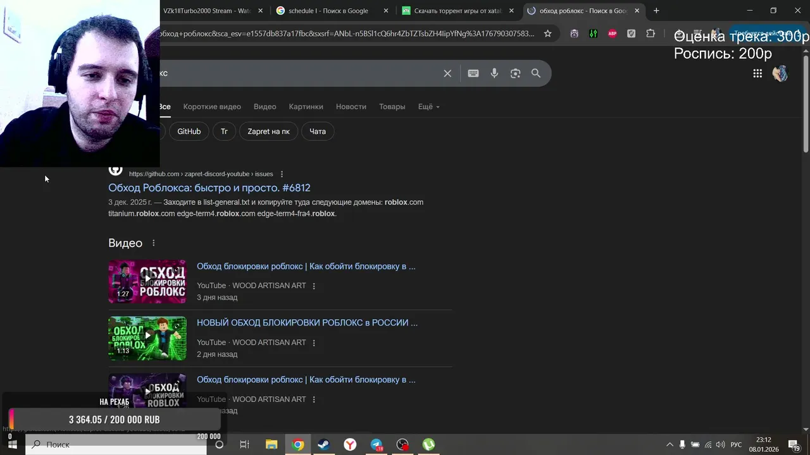Bookmark this page with the star icon
Screen dimensions: 810x455
pos(547,33)
